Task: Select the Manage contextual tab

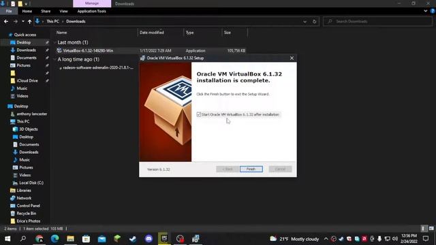Action: (x=92, y=3)
